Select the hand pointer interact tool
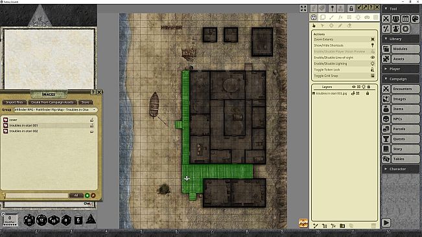This screenshot has width=422, height=237. coord(314,25)
